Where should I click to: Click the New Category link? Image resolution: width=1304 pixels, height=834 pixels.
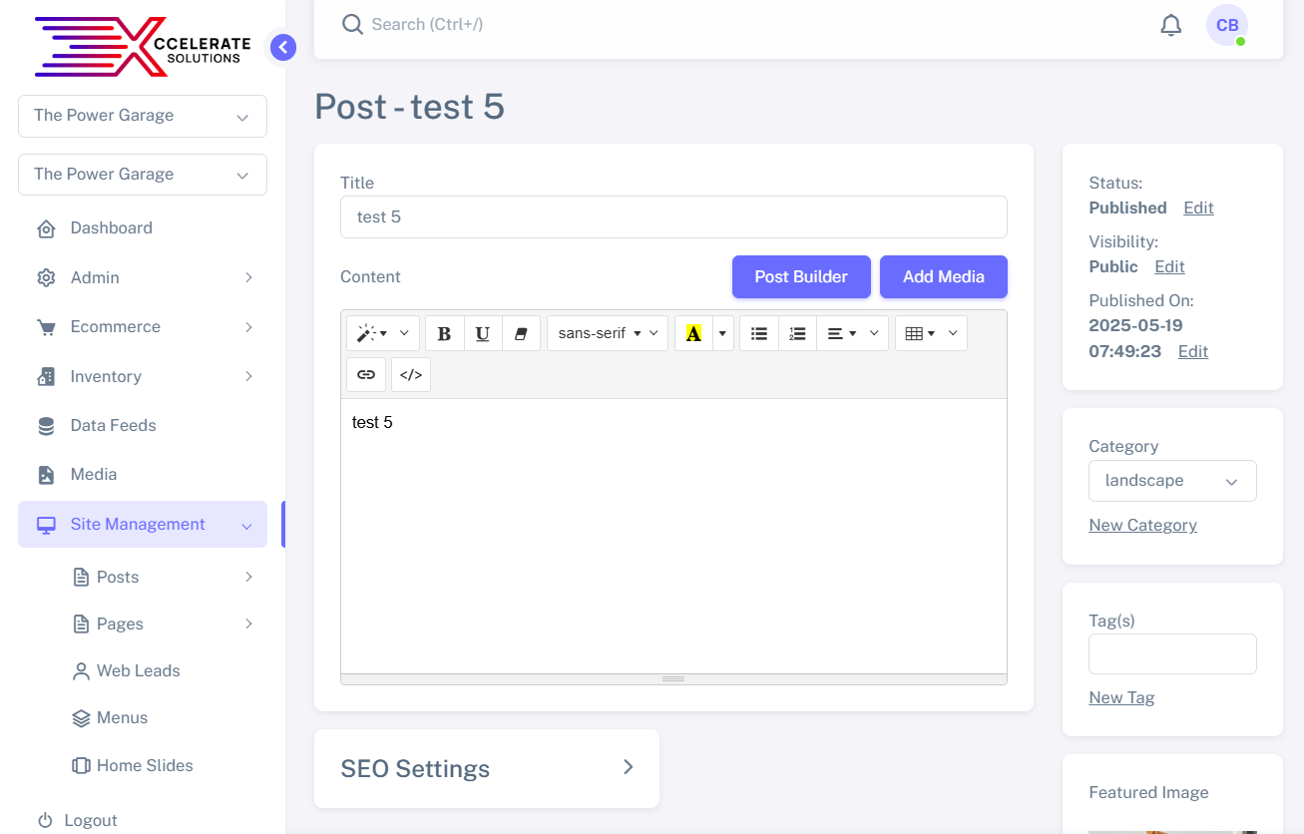[1142, 526]
